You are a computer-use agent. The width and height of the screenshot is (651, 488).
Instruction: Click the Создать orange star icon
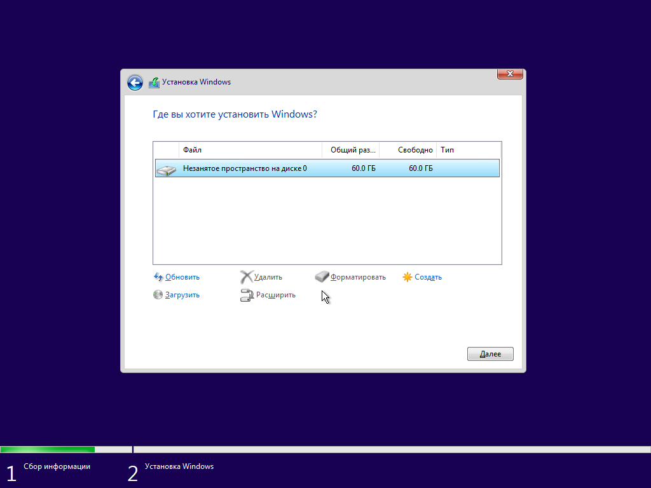pos(408,277)
